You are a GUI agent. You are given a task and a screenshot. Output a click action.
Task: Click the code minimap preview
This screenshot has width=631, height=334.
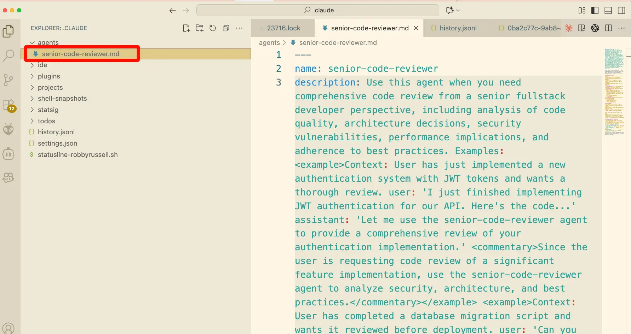[x=614, y=92]
